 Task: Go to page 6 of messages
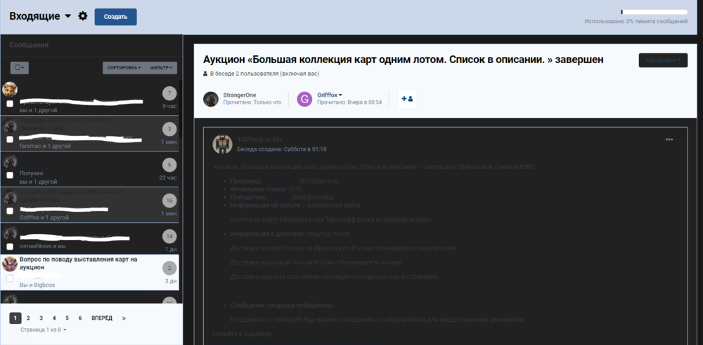(x=80, y=318)
